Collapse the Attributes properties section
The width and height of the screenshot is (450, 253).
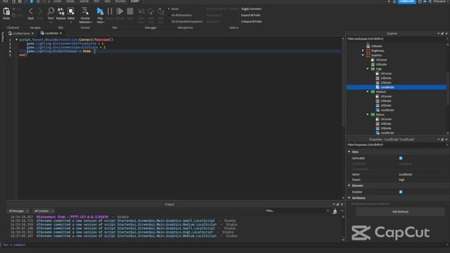tap(349, 198)
